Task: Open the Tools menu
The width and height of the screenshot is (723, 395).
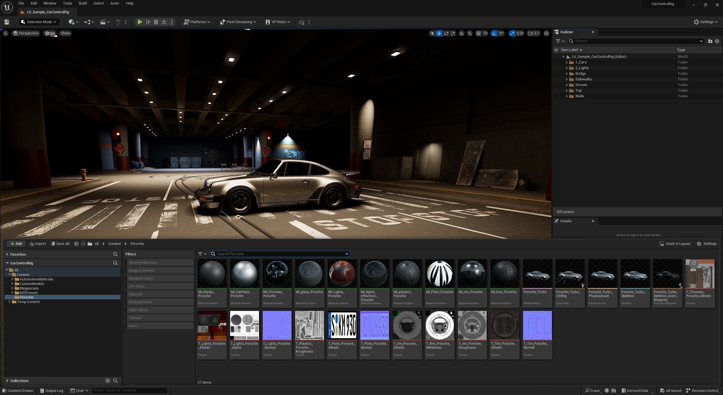Action: [67, 3]
